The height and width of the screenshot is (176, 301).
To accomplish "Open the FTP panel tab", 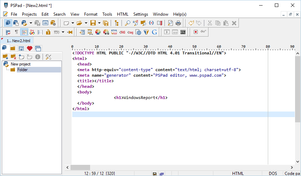I will (x=21, y=48).
